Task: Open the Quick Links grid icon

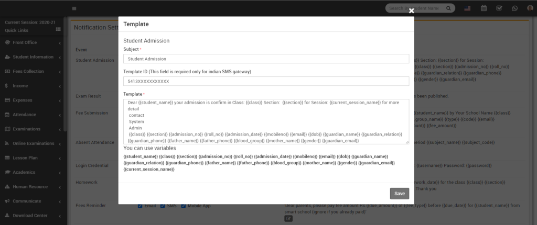Action: (58, 30)
